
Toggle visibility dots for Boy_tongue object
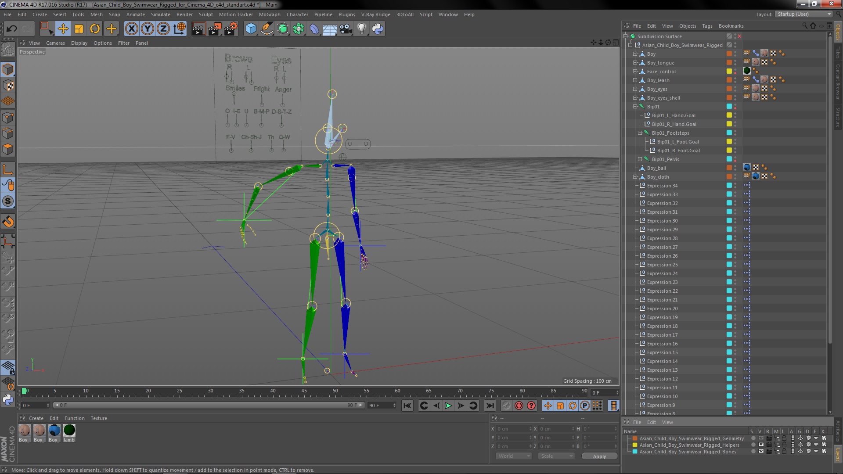[x=735, y=63]
